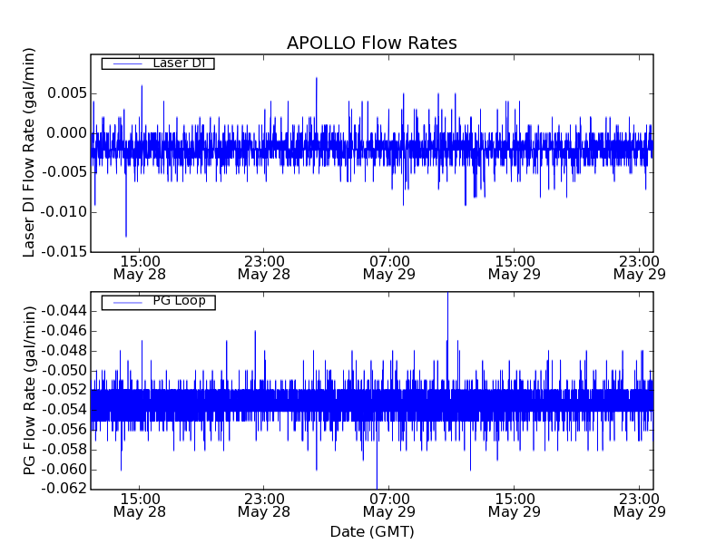The image size is (726, 544).
Task: Click the "23:00 May 28" tick under lower plot
Action: point(263,505)
